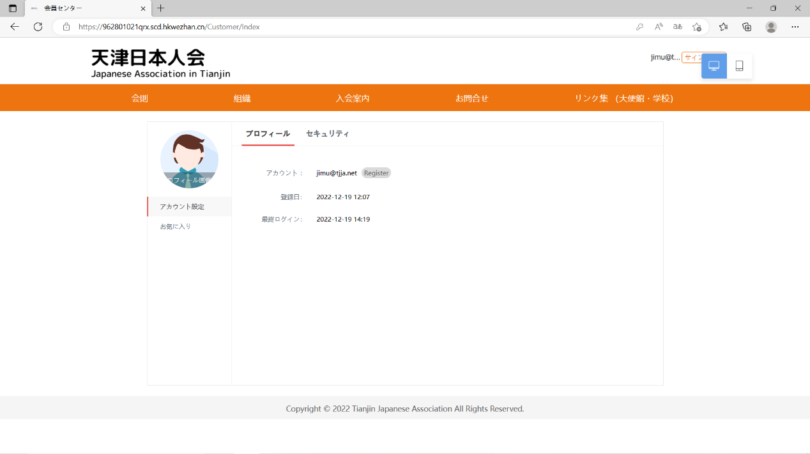Screen dimensions: 810x454
Task: Switch to desktop view mode
Action: point(714,66)
